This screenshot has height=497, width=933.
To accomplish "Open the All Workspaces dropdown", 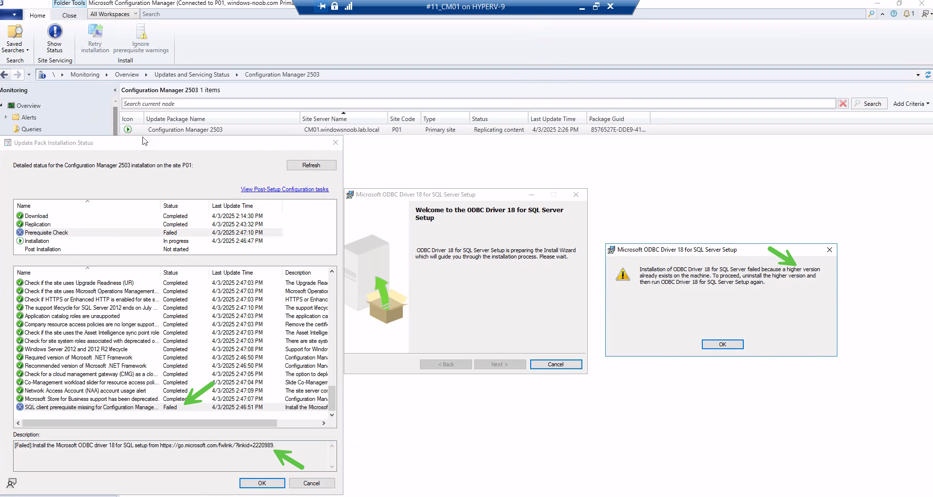I will (x=113, y=14).
